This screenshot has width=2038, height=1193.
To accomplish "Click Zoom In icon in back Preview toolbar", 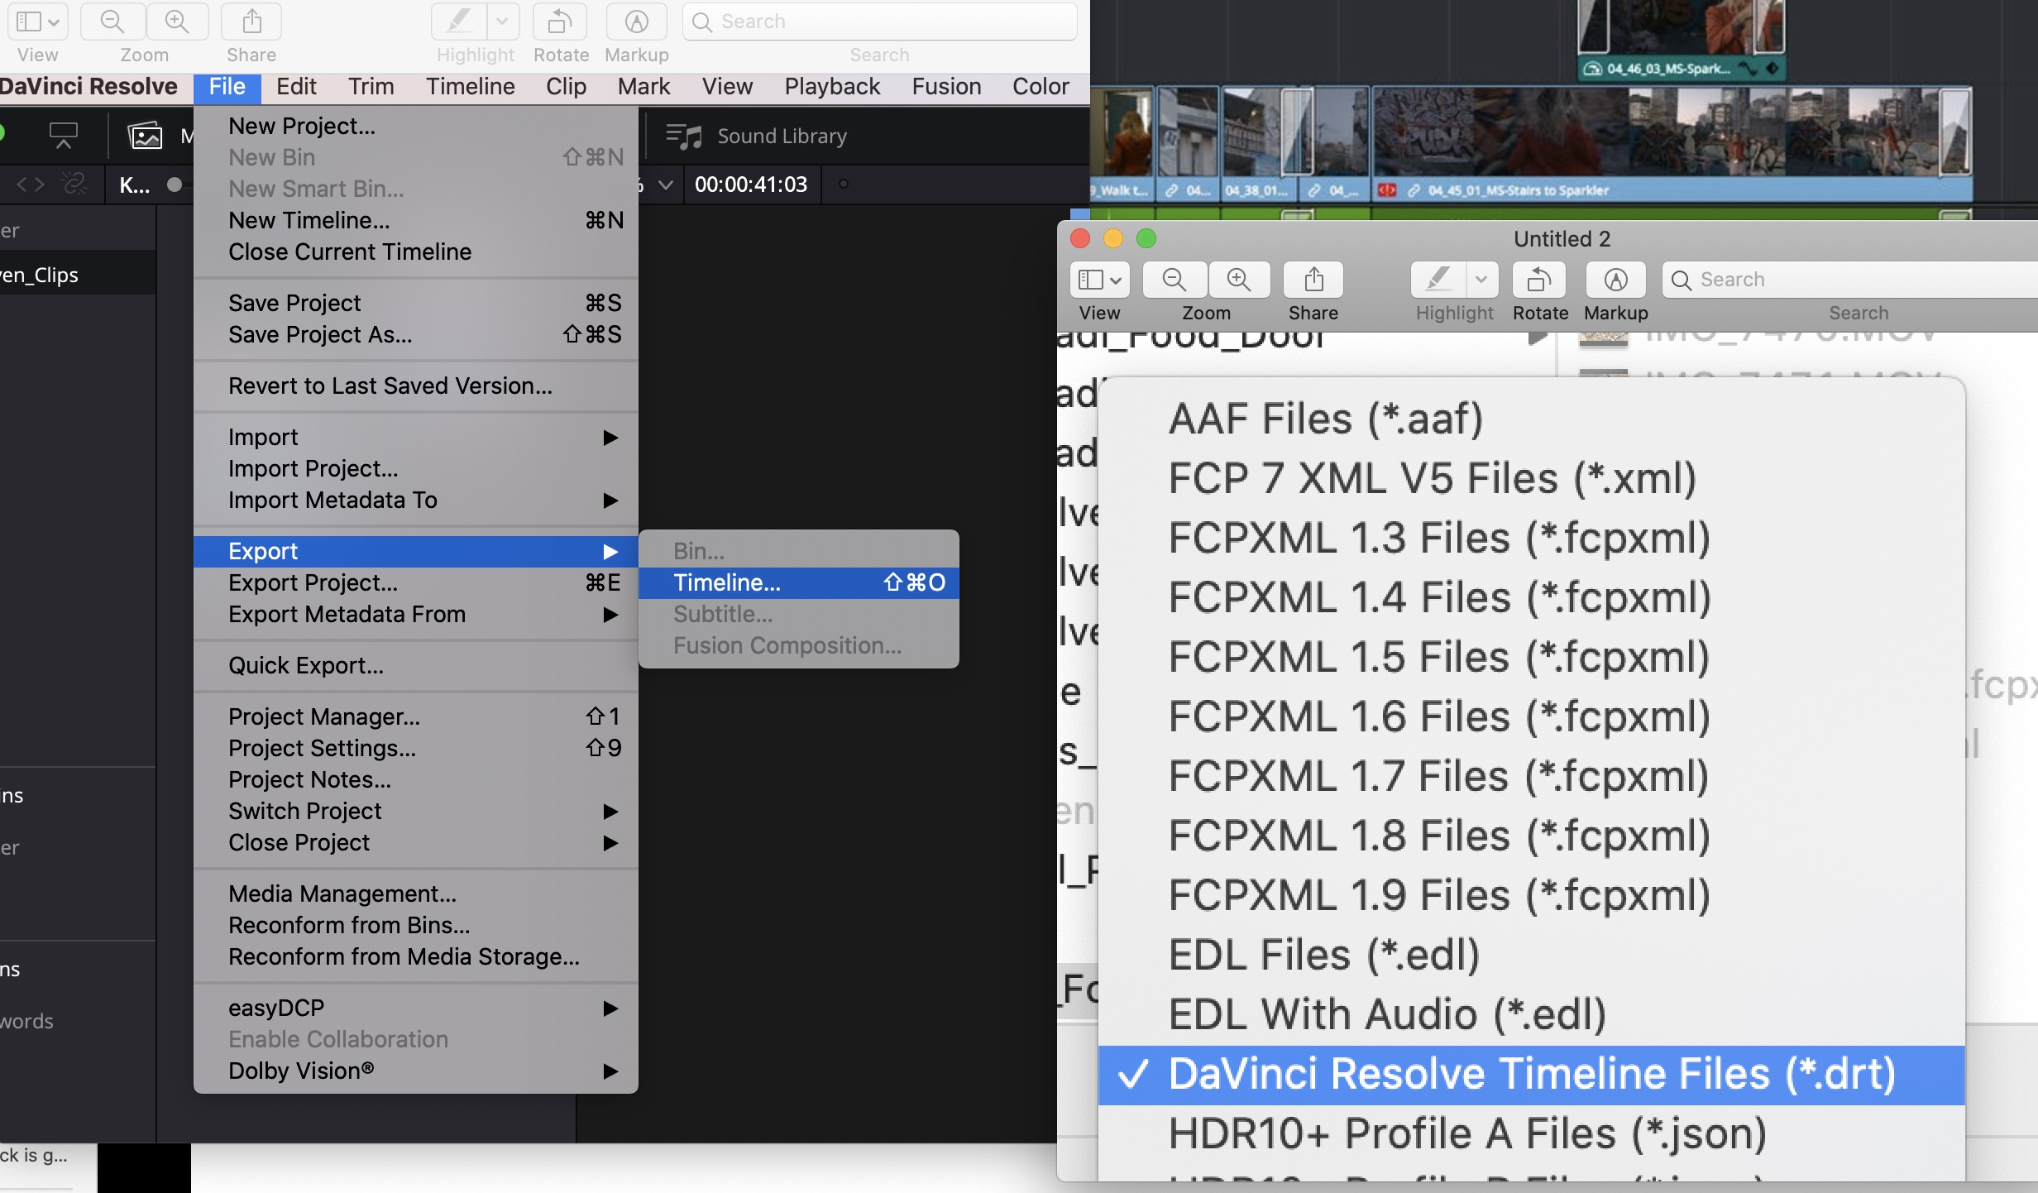I will (x=177, y=22).
